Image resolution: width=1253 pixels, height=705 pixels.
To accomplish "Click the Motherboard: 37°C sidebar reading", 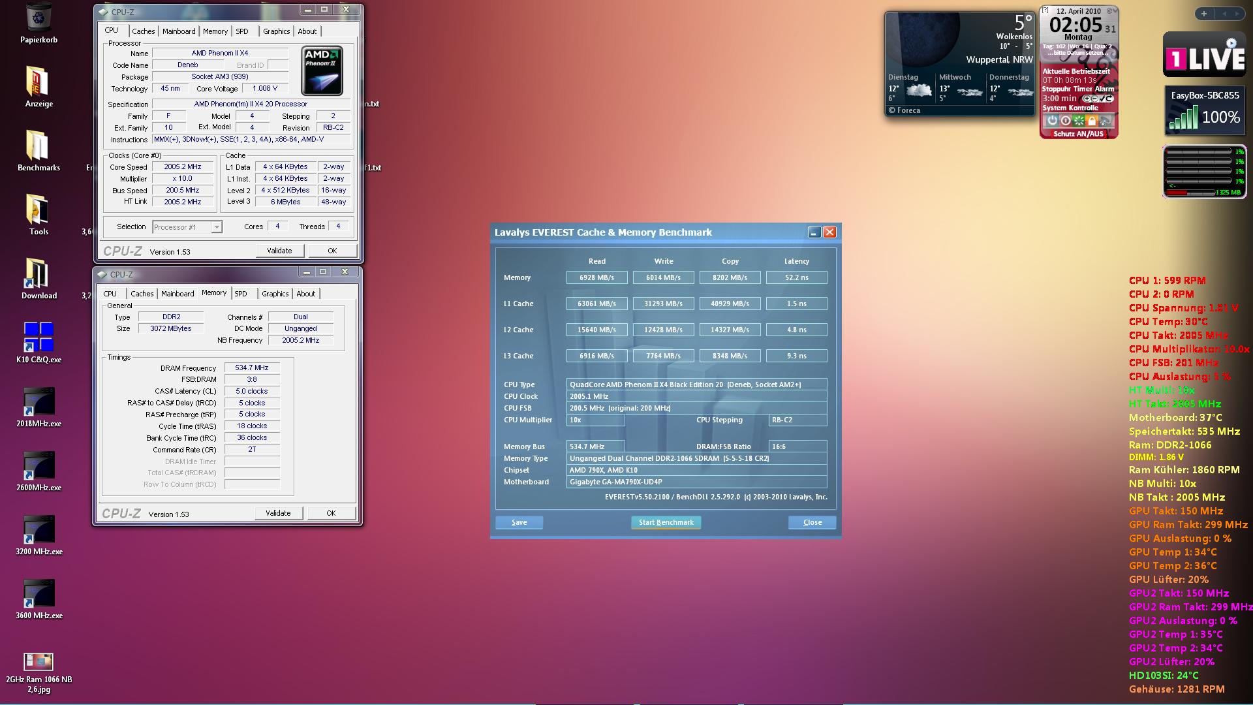I will coord(1175,418).
